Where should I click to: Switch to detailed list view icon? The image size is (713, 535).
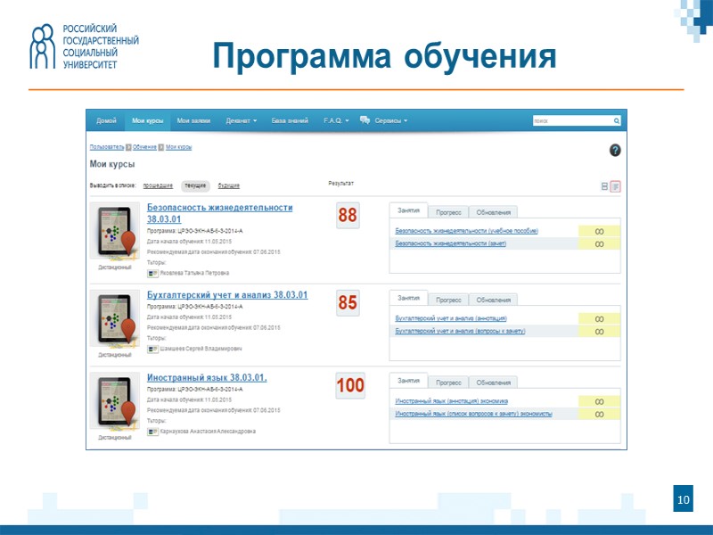coord(615,186)
